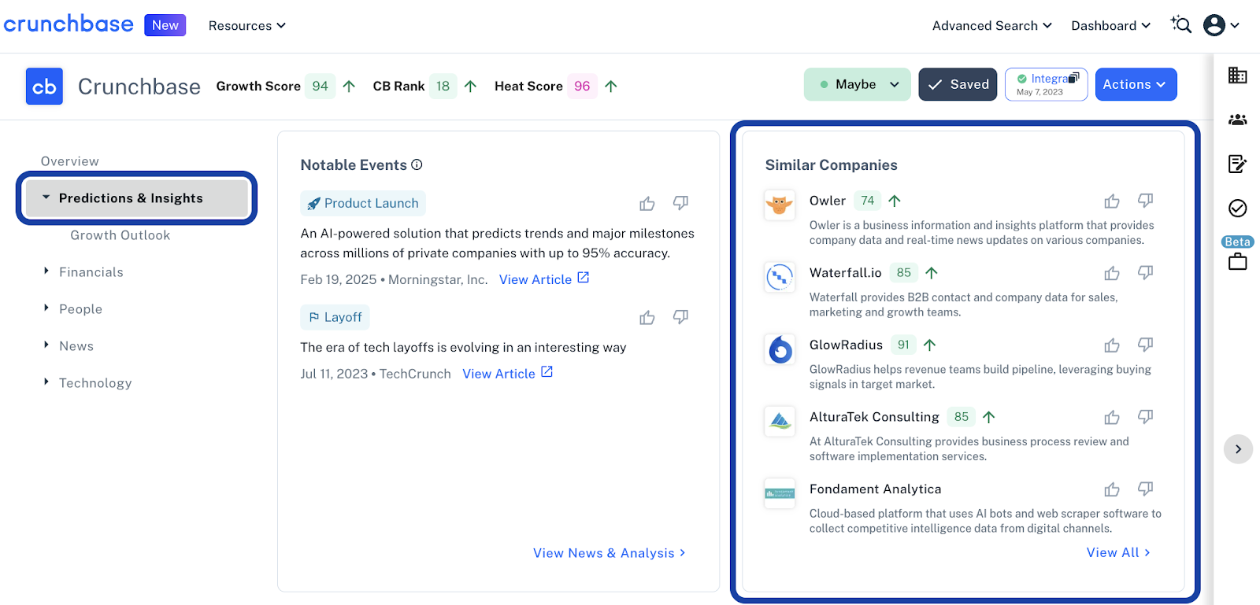Click the Product Launch tag

[363, 203]
